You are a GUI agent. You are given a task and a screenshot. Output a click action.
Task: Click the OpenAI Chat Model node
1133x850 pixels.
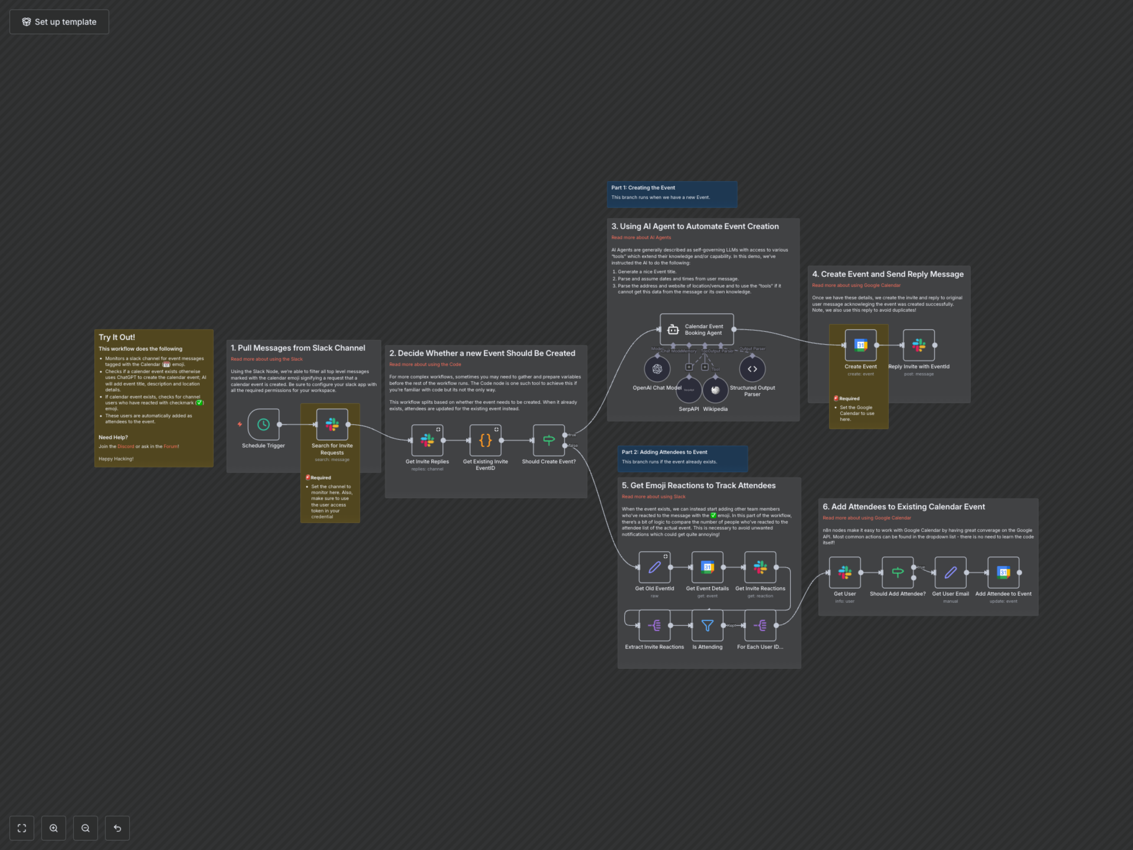(657, 368)
